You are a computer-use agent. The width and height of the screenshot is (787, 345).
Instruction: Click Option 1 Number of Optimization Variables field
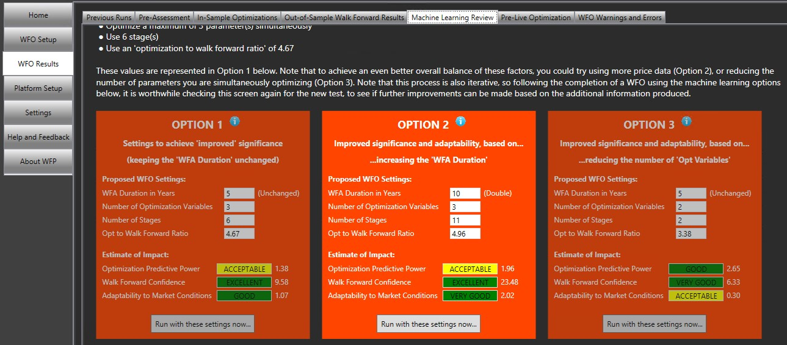[239, 207]
